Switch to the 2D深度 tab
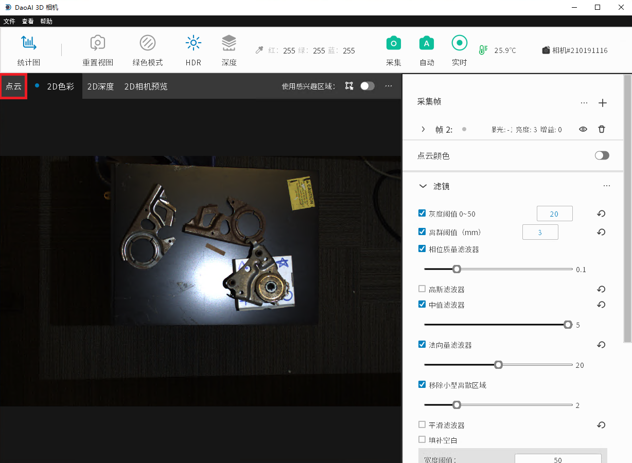The image size is (632, 463). point(100,86)
